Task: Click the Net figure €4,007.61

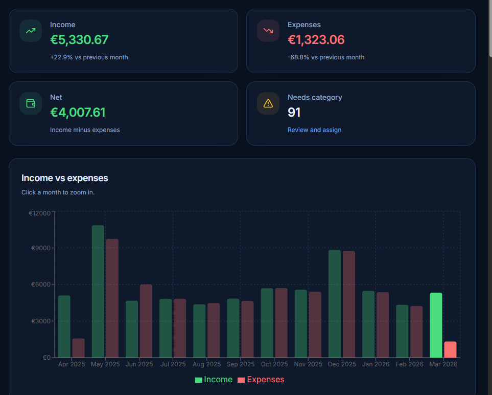Action: tap(78, 112)
